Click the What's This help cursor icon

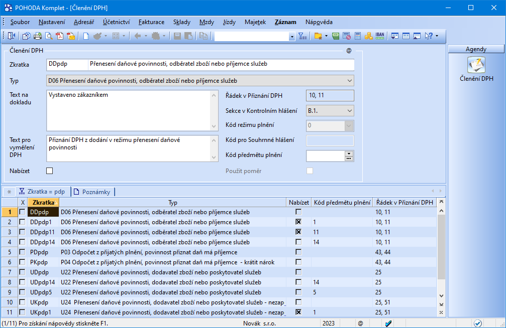coord(429,36)
